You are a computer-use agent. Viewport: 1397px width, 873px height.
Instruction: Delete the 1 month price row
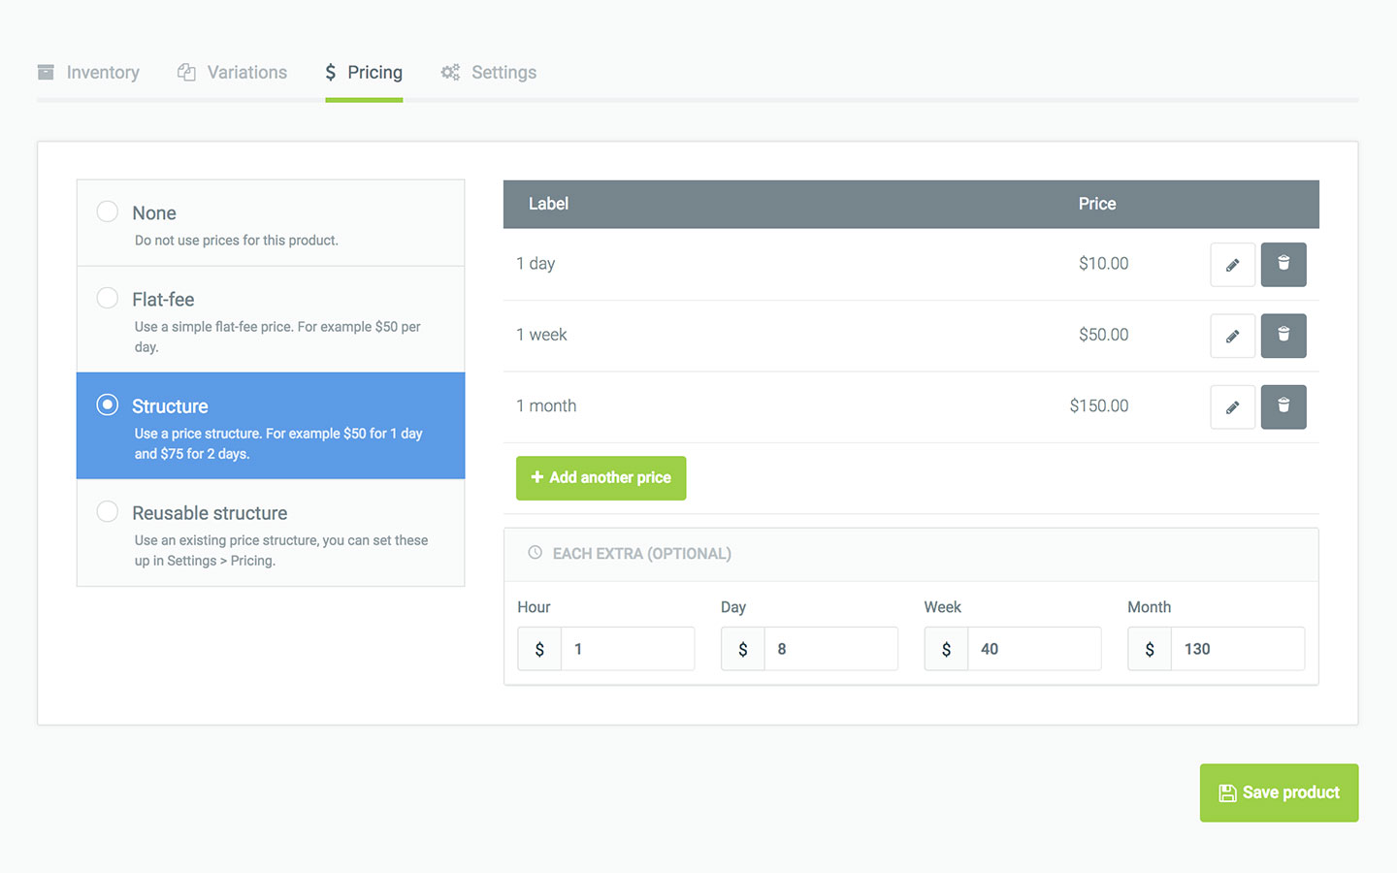1283,407
